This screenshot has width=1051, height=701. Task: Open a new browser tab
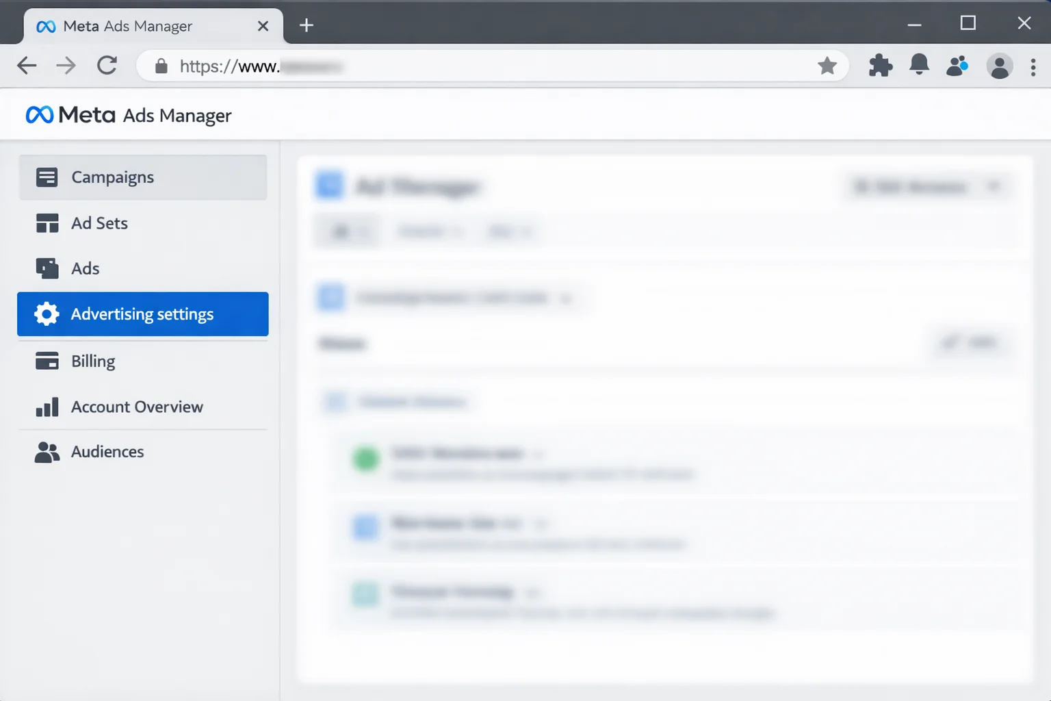[306, 25]
